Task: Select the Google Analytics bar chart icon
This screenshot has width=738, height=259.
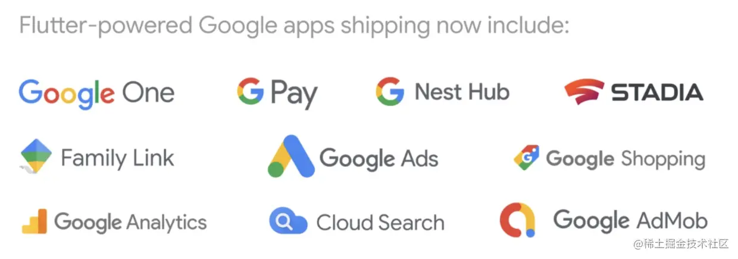Action: 34,221
